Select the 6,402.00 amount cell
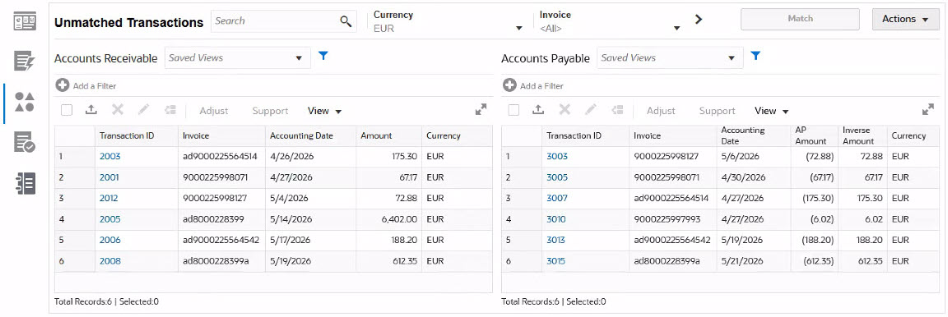The height and width of the screenshot is (317, 948). (x=388, y=219)
